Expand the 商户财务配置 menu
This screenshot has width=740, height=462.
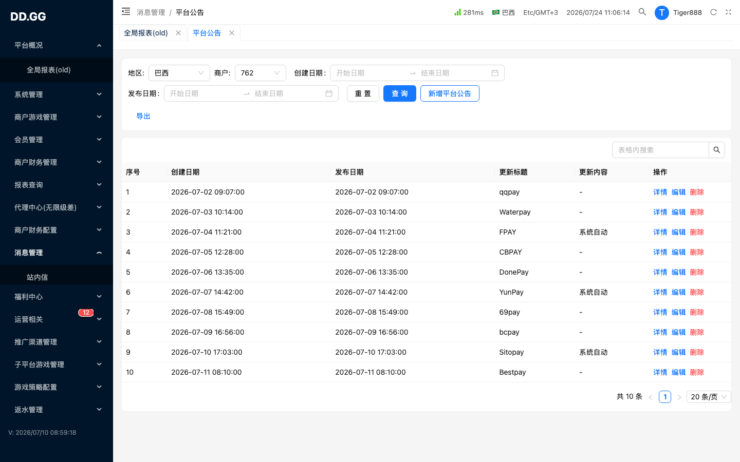[x=57, y=230]
